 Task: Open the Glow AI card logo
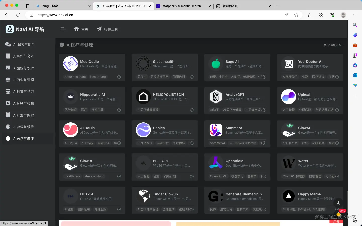point(70,163)
